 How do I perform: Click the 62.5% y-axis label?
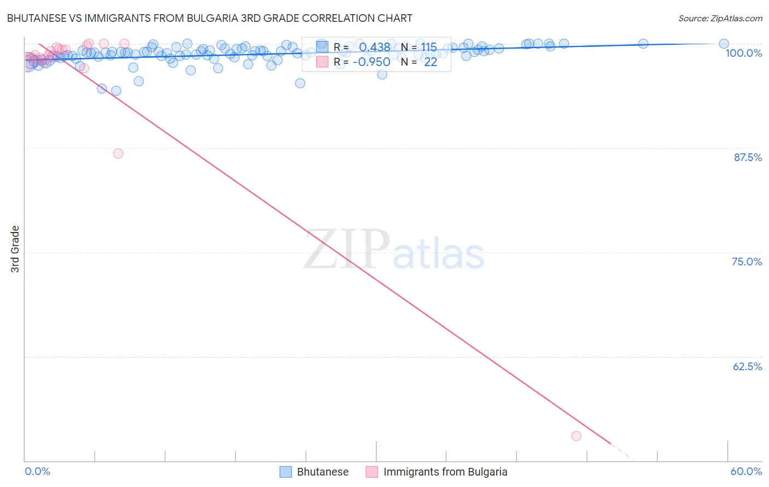click(748, 366)
